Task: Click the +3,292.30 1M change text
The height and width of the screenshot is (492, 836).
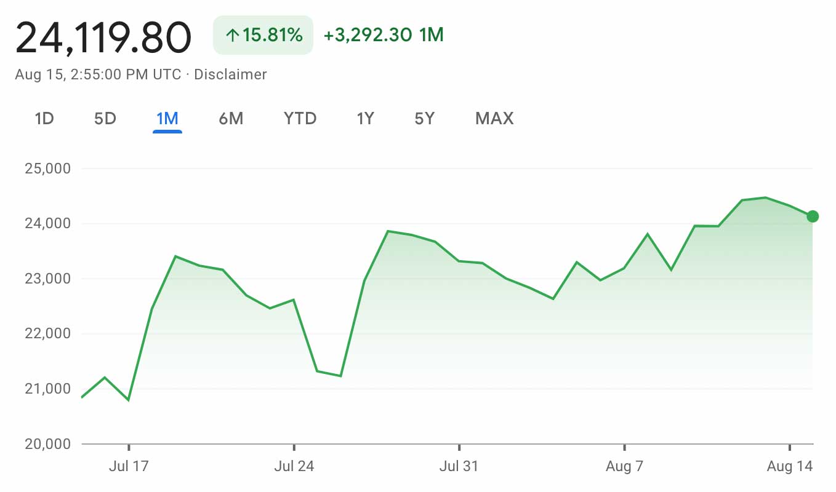Action: 384,35
